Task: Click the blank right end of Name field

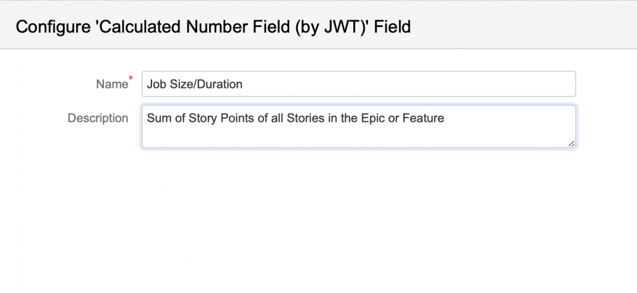Action: pos(495,84)
